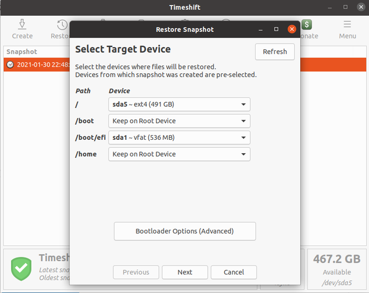Viewport: 369px width, 293px height.
Task: Click the green Donate dollar icon
Action: pos(306,25)
